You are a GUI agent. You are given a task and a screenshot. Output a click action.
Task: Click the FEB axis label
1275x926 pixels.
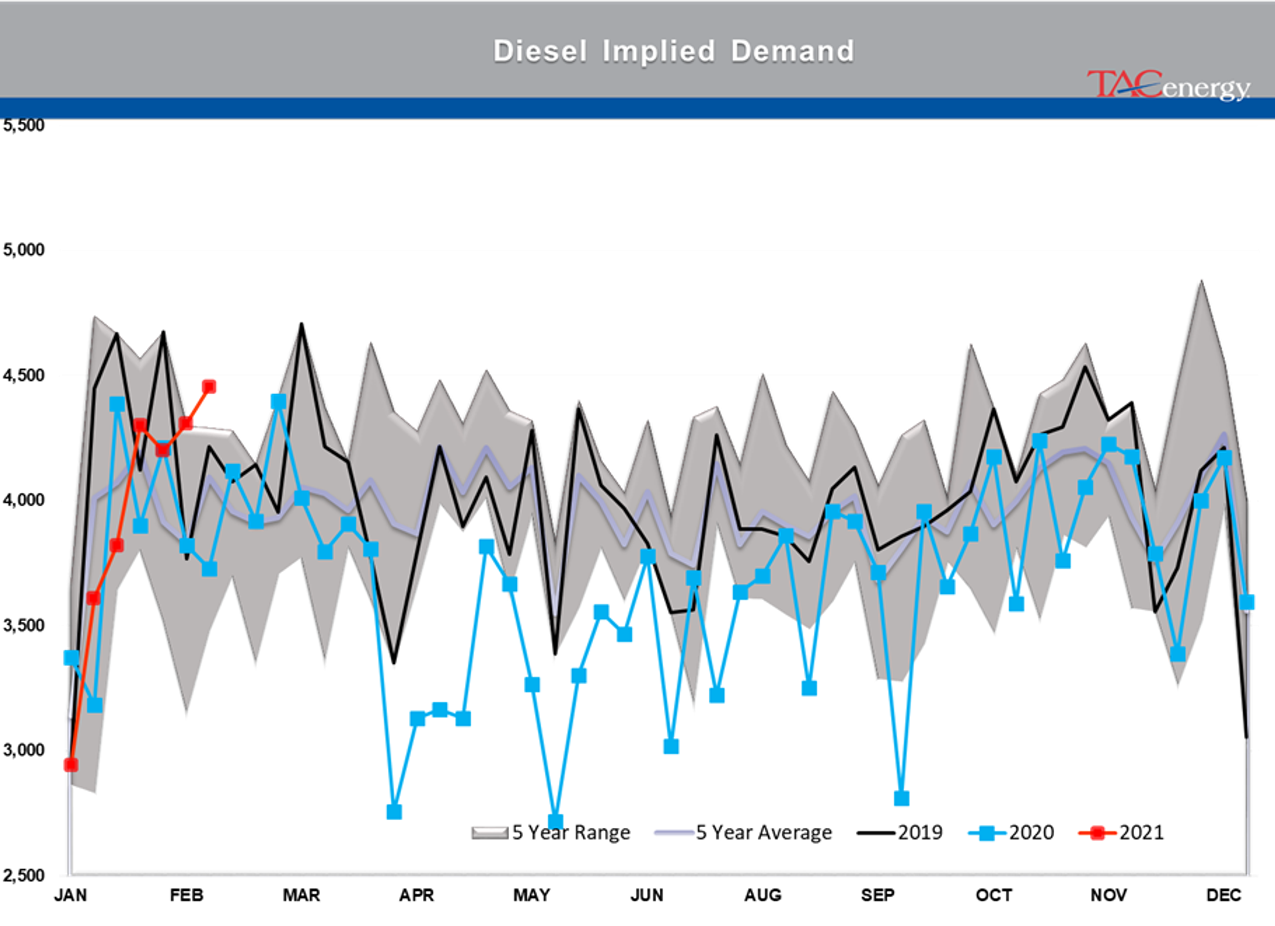pos(186,896)
